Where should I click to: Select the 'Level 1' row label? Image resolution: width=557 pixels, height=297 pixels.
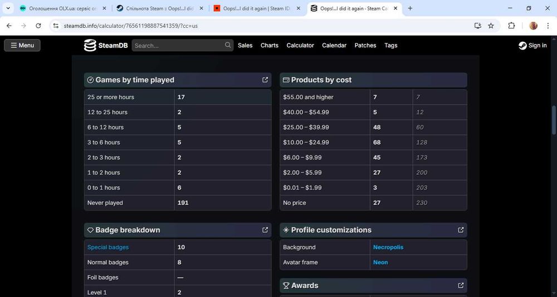point(97,293)
